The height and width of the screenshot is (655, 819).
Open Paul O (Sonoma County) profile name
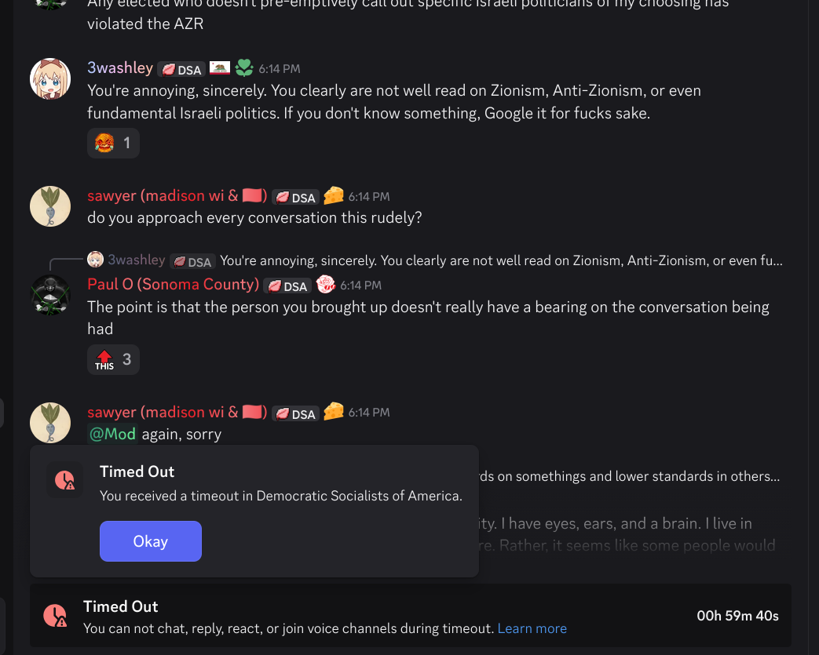pyautogui.click(x=173, y=285)
